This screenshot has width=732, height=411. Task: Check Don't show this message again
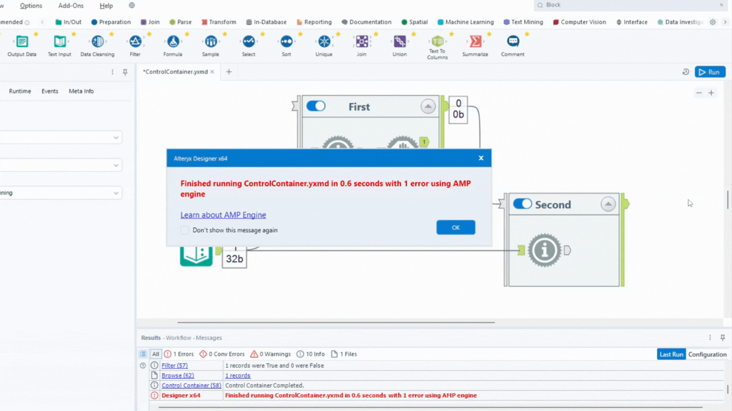[x=185, y=230]
